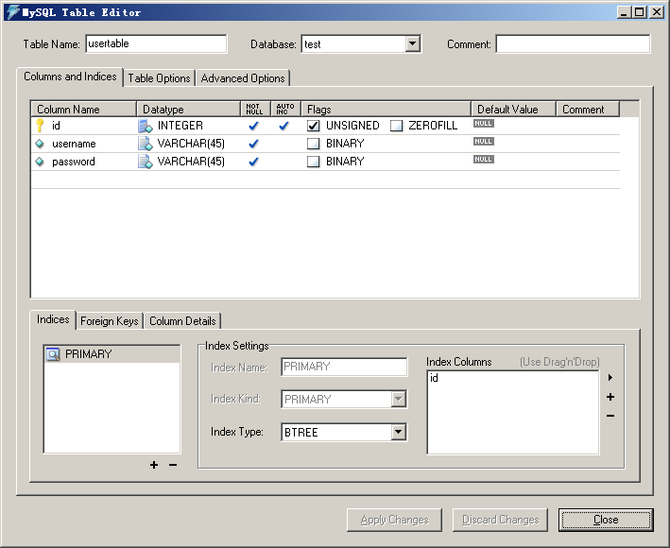Click the INTEGER datatype icon
This screenshot has width=670, height=548.
pyautogui.click(x=146, y=126)
